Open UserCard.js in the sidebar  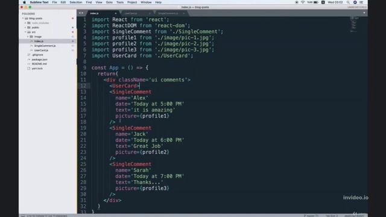coord(41,50)
